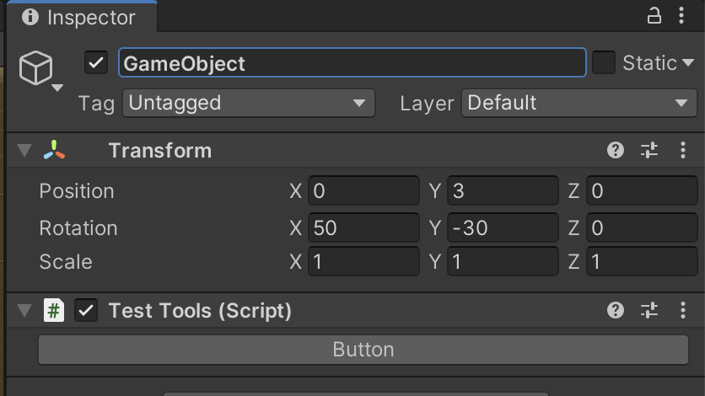Screen dimensions: 705x396
Task: Open Transform presets slider icon
Action: pyautogui.click(x=649, y=150)
